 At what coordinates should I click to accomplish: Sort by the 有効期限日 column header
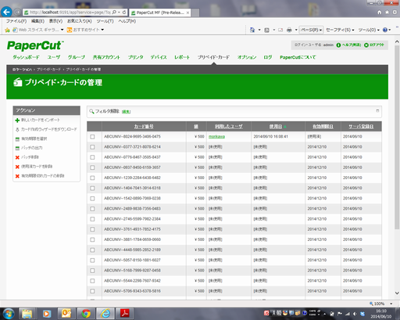coord(323,127)
